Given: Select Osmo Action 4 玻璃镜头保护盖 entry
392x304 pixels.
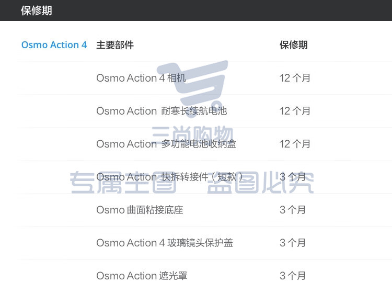Looking at the screenshot, I should [165, 243].
